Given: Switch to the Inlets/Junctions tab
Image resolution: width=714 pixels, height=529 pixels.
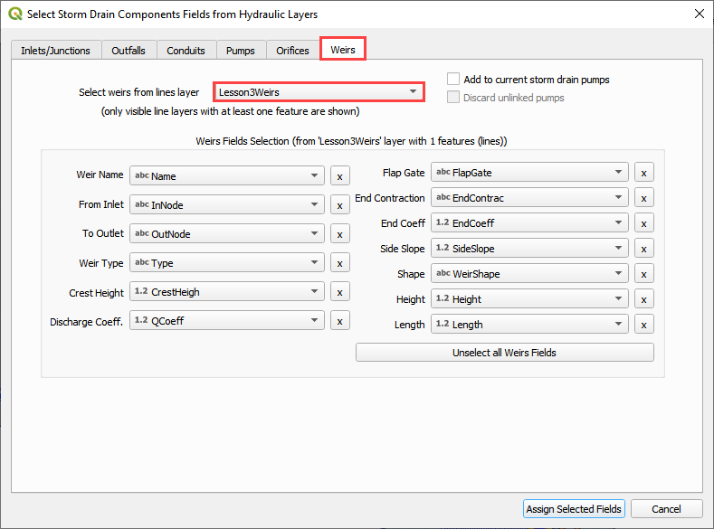Looking at the screenshot, I should [x=55, y=51].
